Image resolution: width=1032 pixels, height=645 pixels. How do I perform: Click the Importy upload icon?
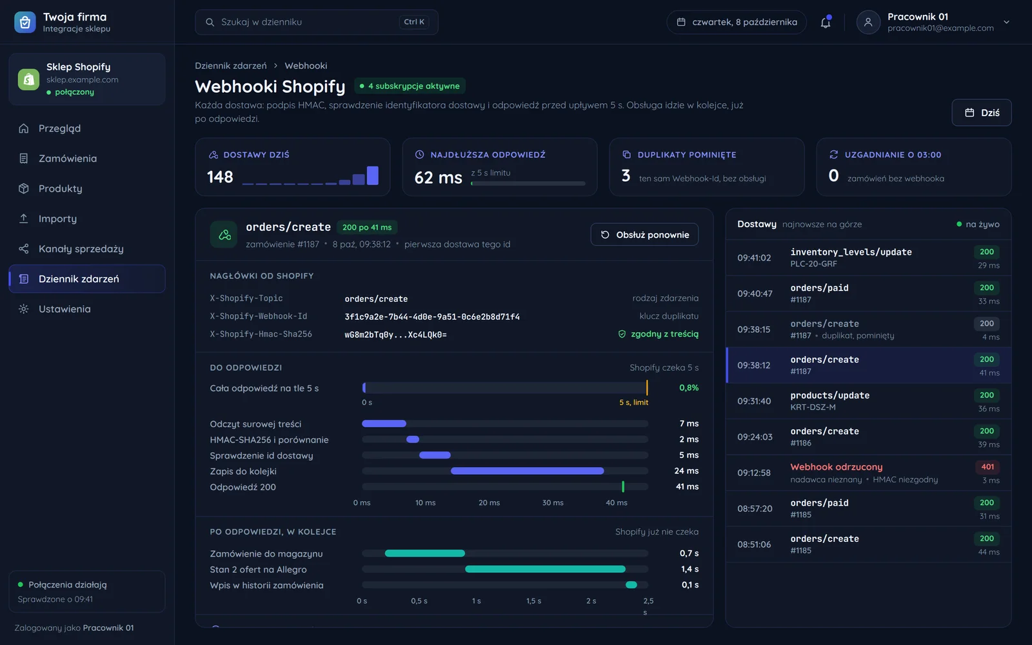point(24,219)
